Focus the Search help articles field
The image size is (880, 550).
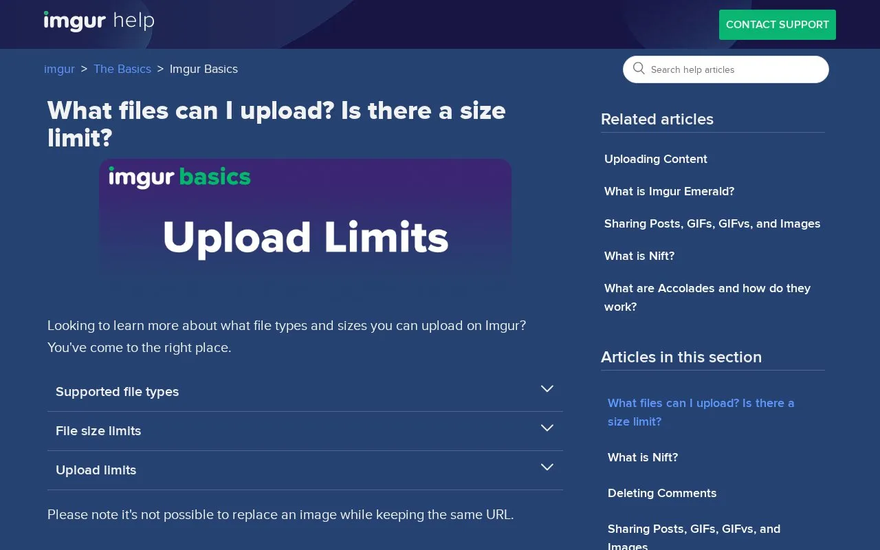pyautogui.click(x=726, y=69)
